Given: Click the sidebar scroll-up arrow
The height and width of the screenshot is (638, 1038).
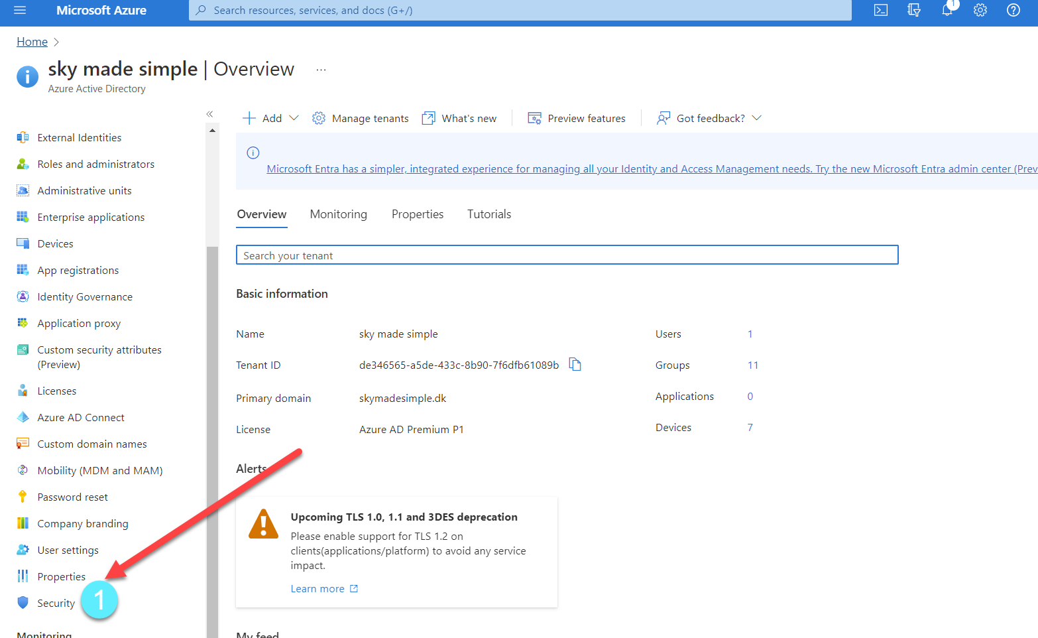Looking at the screenshot, I should 212,131.
